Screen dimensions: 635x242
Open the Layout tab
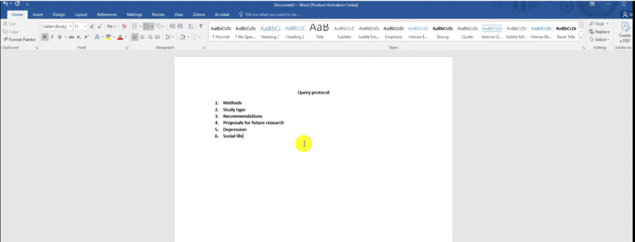(81, 15)
